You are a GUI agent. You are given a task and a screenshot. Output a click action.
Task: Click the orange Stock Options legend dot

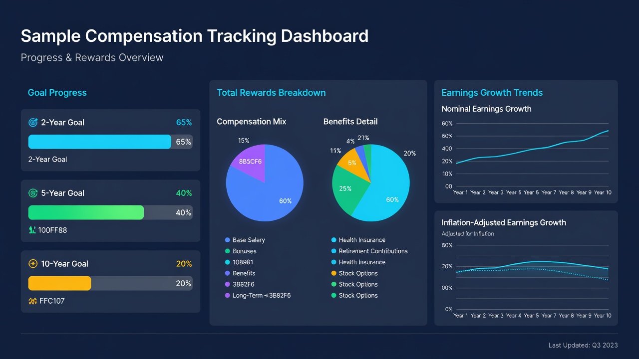pyautogui.click(x=334, y=273)
